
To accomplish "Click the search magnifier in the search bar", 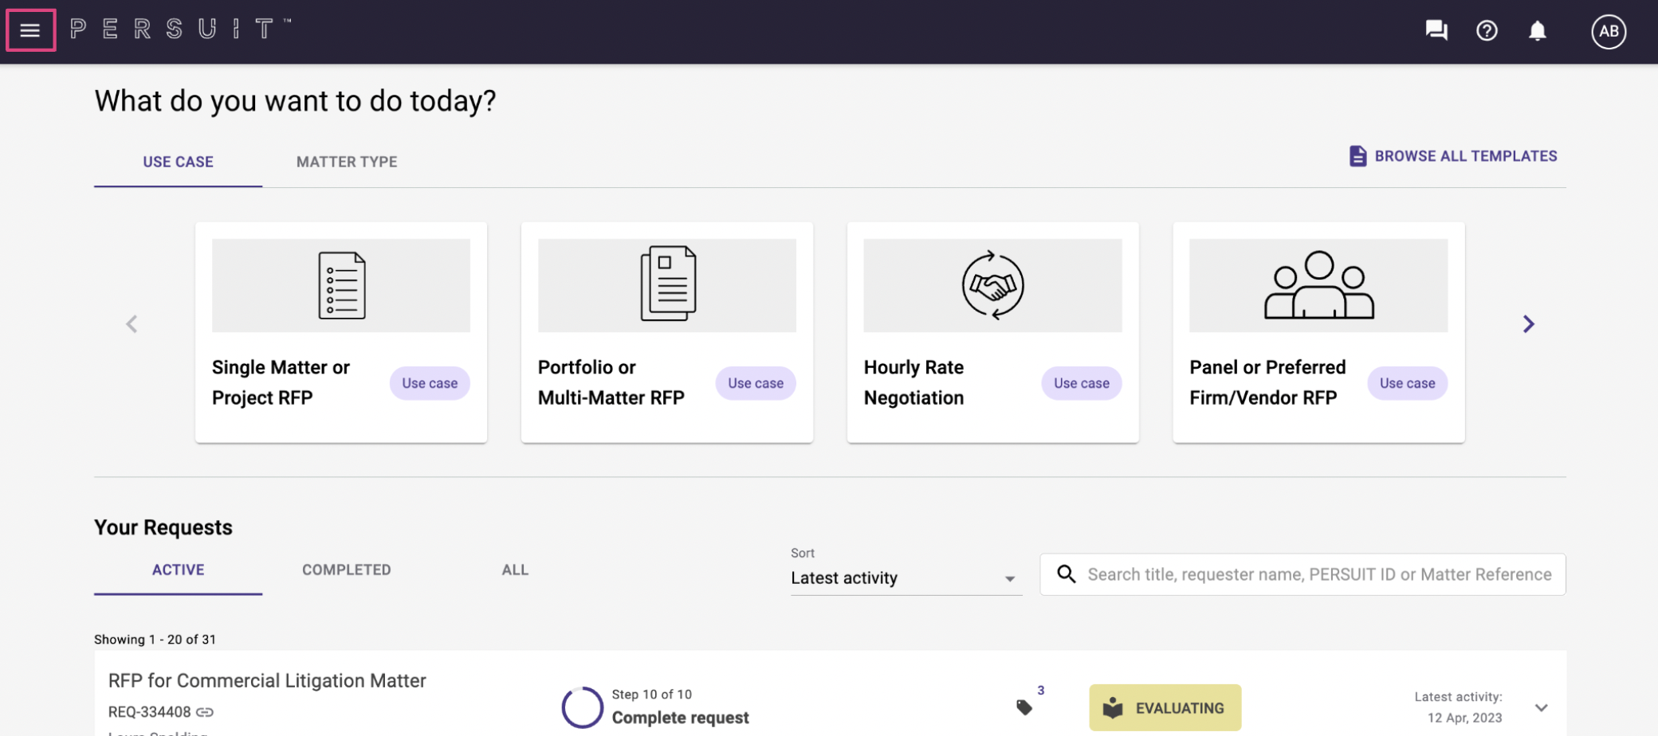I will [1067, 574].
